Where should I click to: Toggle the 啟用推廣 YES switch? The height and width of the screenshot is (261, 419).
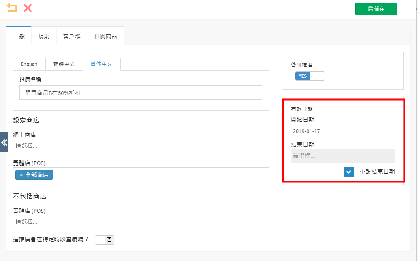point(310,76)
